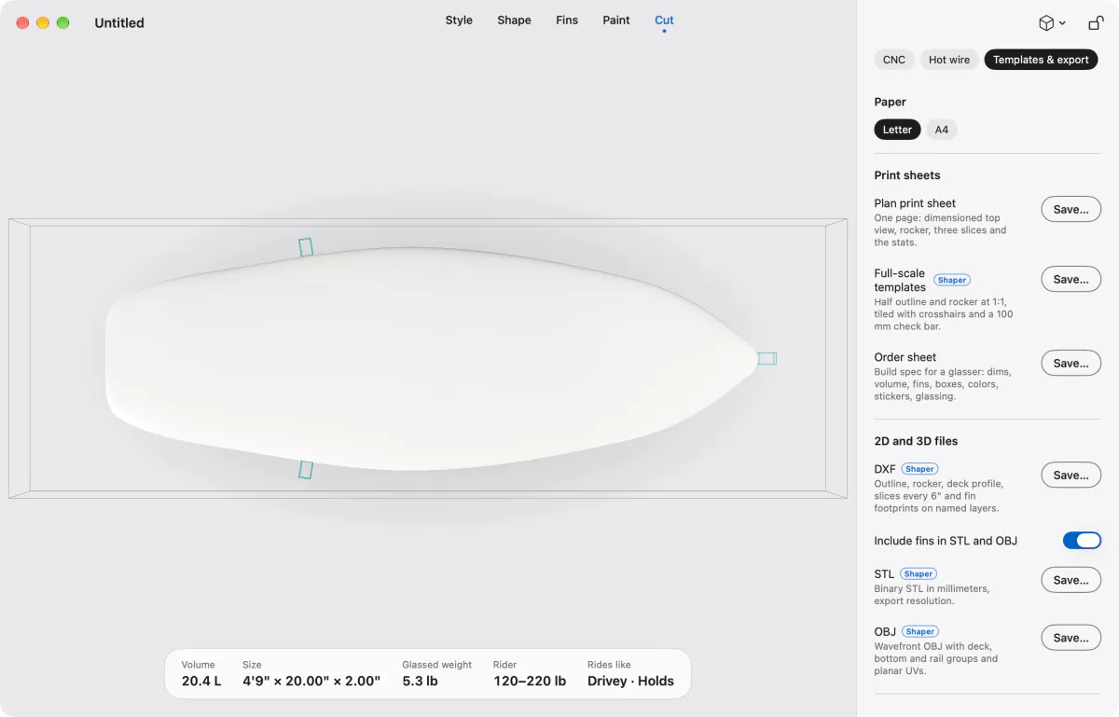This screenshot has height=717, width=1119.
Task: Click the Shaper badge next to STL
Action: click(x=919, y=574)
